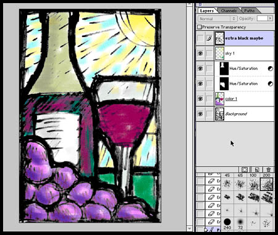Open the Normal blend mode dropdown
This screenshot has height=235, width=278.
[217, 19]
